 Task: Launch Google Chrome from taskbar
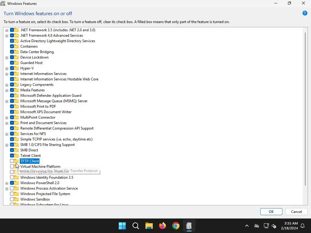point(176,226)
